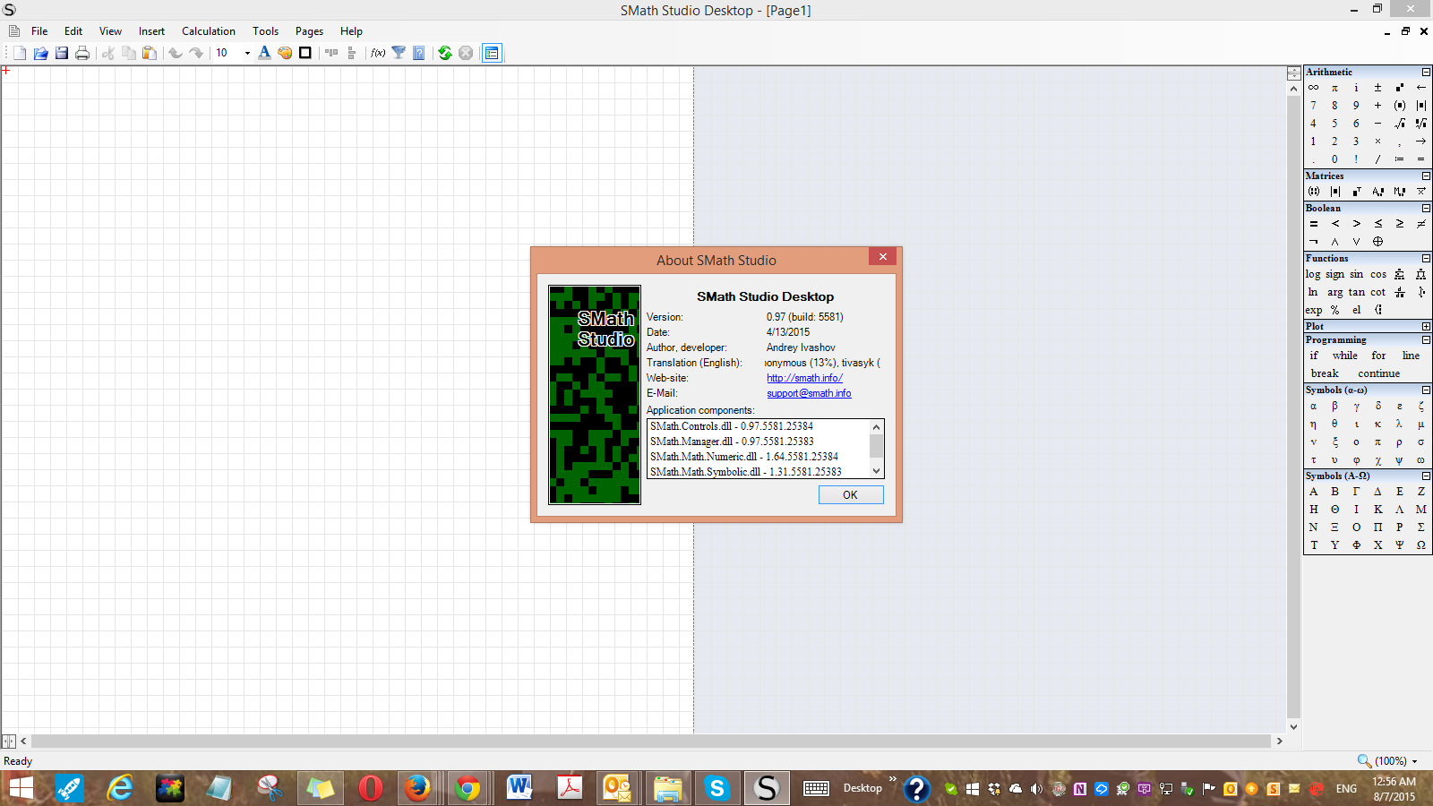Open the http://smath.info/ website link
This screenshot has height=806, width=1433.
pyautogui.click(x=804, y=378)
